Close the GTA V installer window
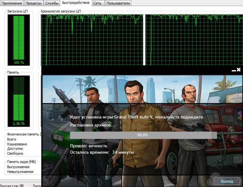 (x=239, y=69)
